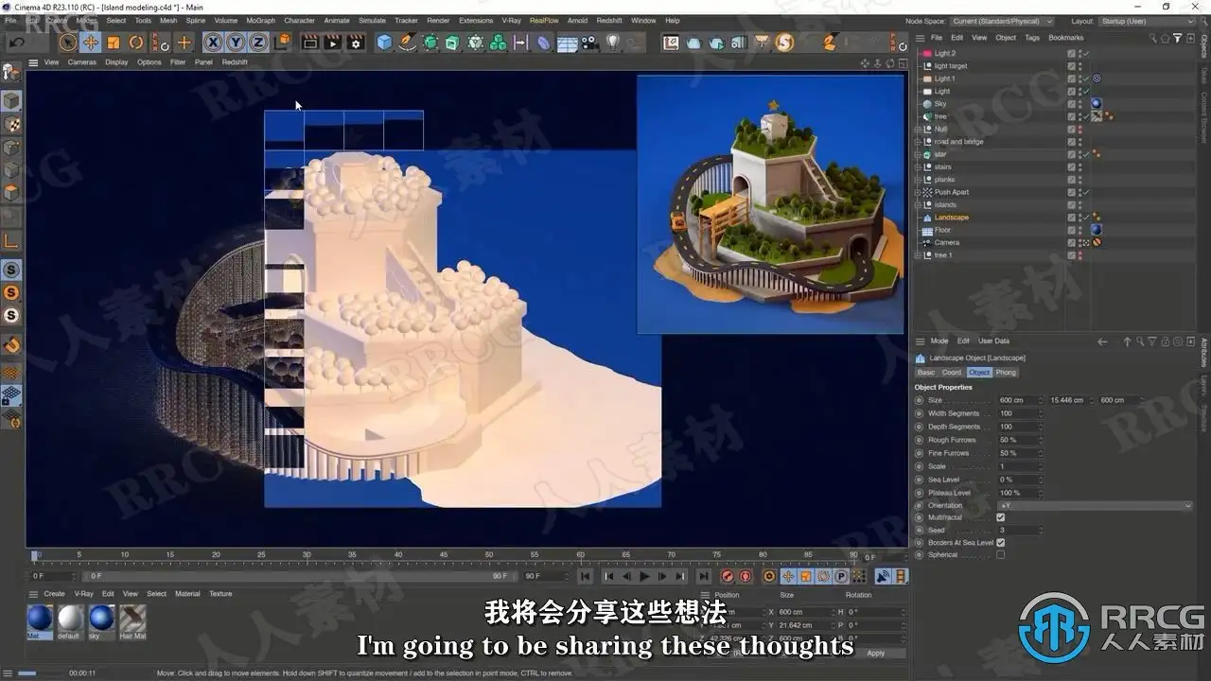Activate the Move tool
This screenshot has height=681, width=1211.
pyautogui.click(x=91, y=42)
